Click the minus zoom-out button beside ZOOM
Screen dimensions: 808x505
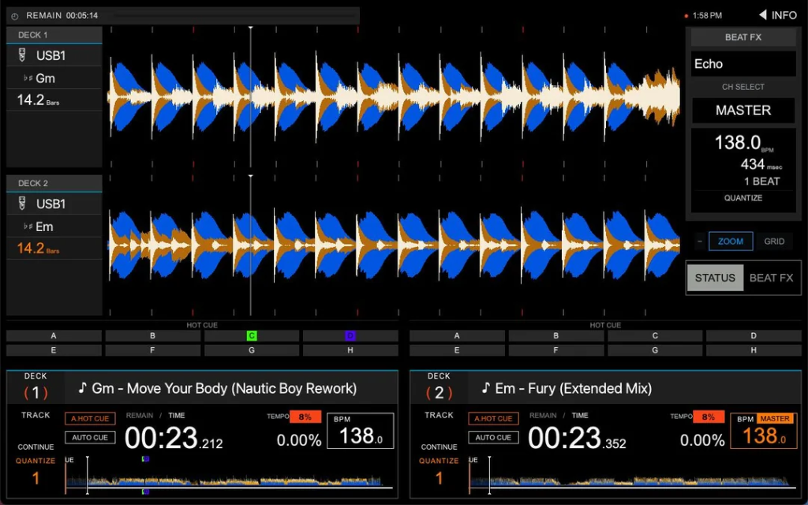[x=699, y=241]
